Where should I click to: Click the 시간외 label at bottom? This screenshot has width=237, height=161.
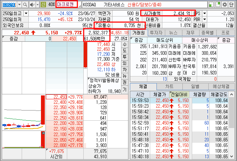56,156
